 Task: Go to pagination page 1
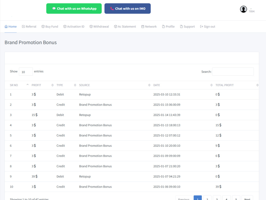[x=198, y=198]
